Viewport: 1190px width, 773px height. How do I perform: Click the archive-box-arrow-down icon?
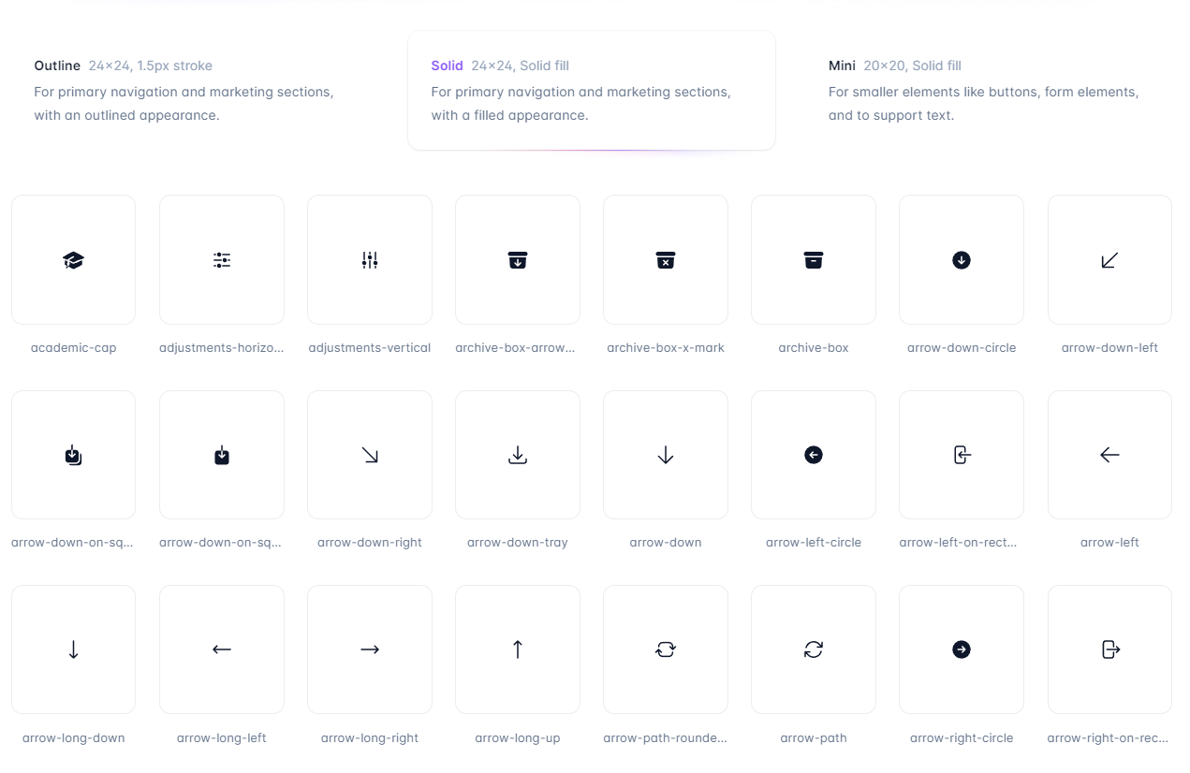(518, 260)
